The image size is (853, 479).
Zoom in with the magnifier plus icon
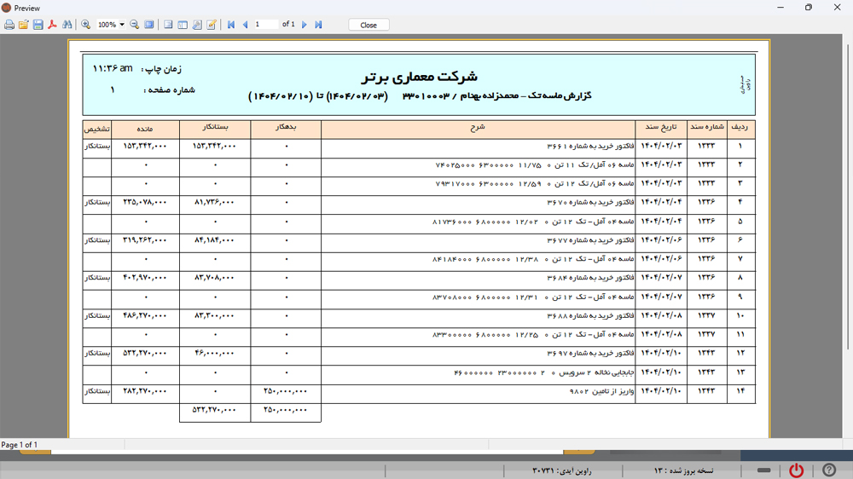(85, 25)
